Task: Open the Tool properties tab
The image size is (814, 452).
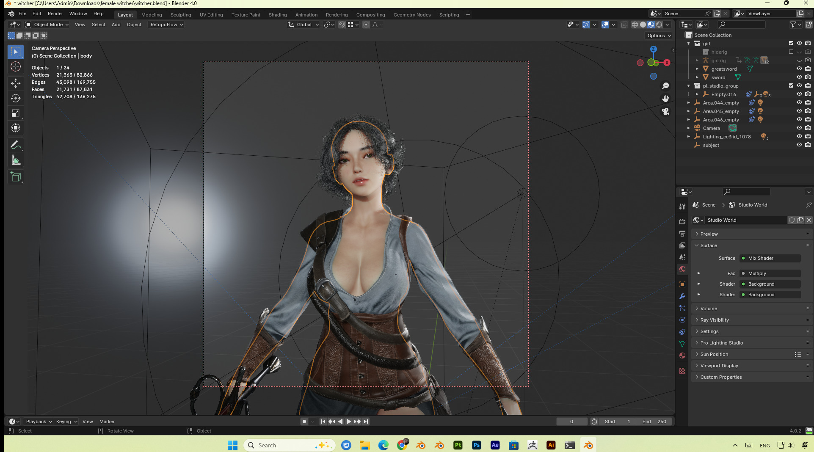Action: pyautogui.click(x=682, y=207)
